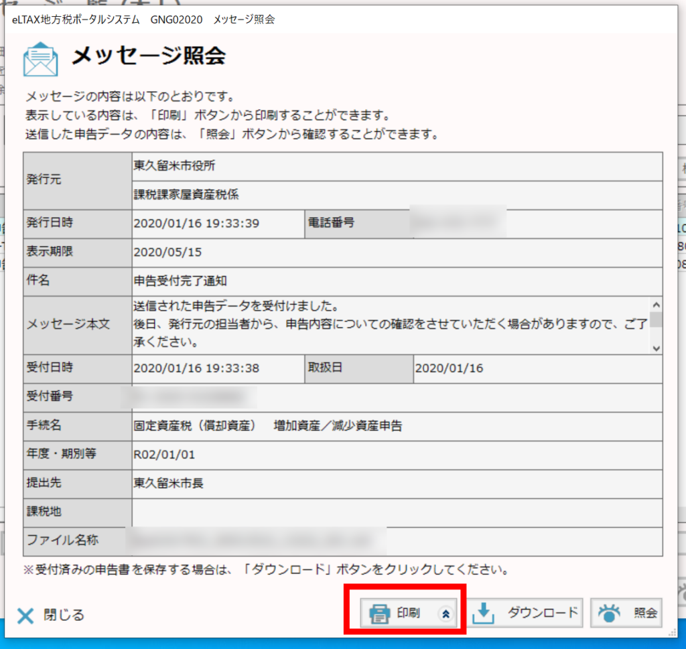The width and height of the screenshot is (686, 649).
Task: Click the message body scrollbar thumb
Action: (x=656, y=319)
